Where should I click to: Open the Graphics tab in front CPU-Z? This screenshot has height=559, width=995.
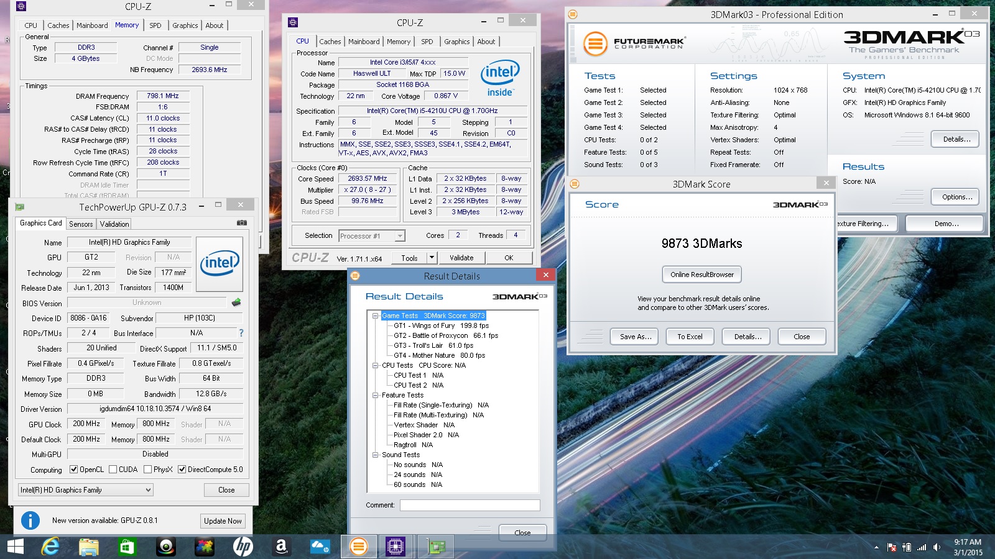coord(457,42)
